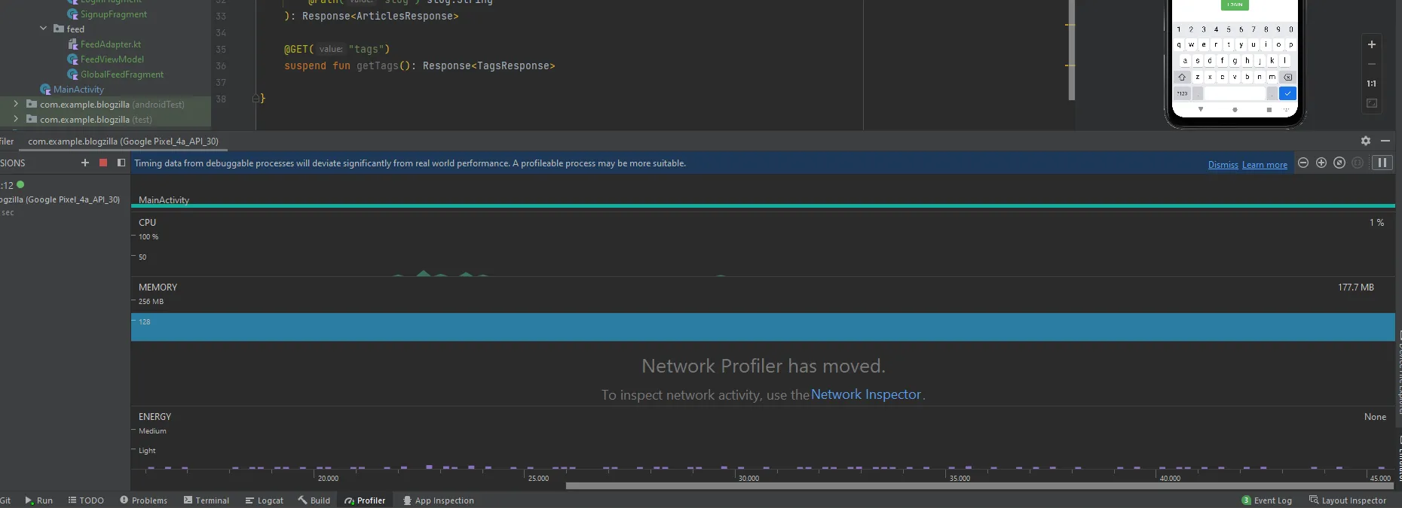Pause live profiler timeline

(x=1382, y=163)
